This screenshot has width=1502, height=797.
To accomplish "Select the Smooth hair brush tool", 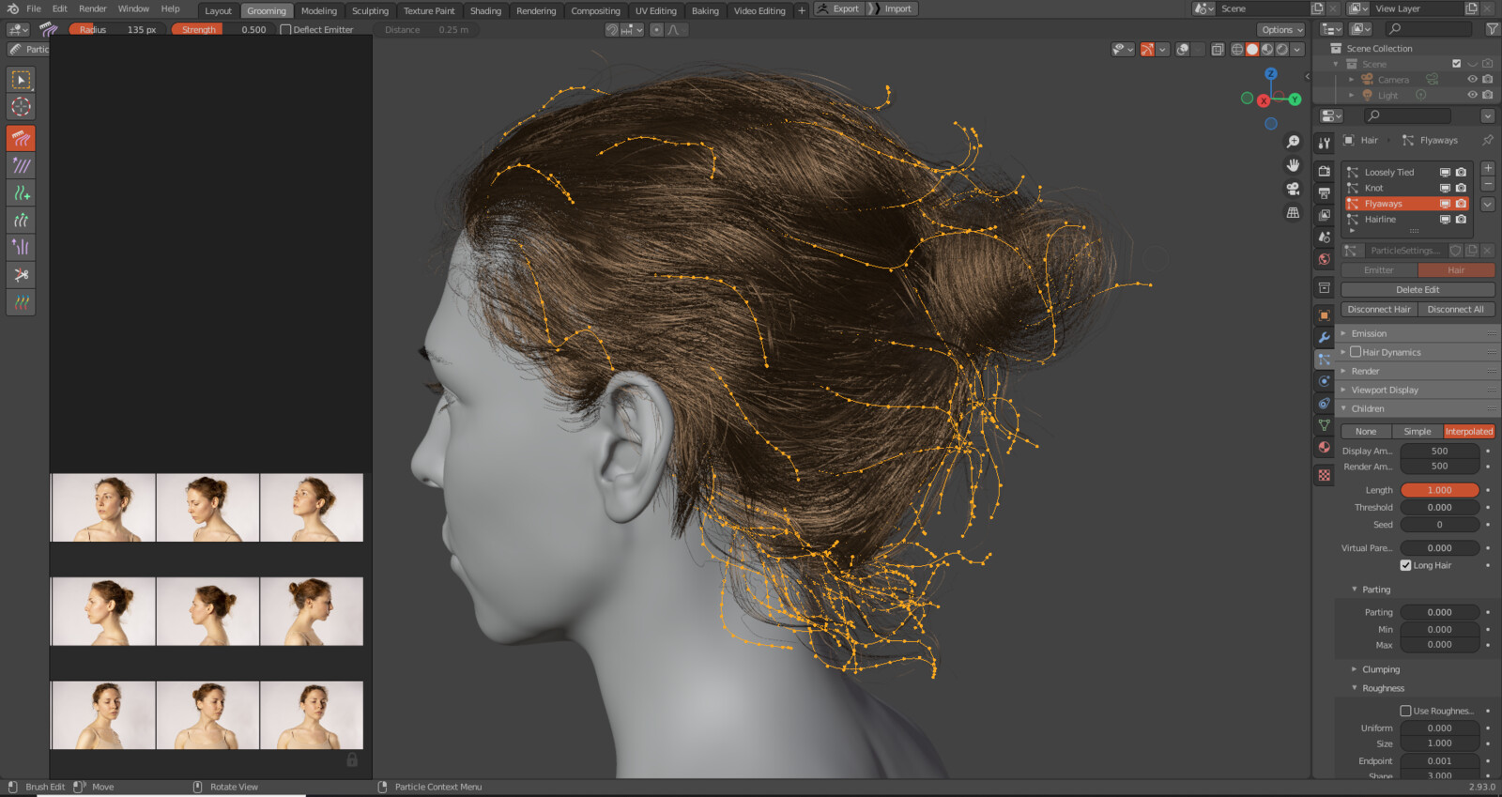I will pos(21,166).
